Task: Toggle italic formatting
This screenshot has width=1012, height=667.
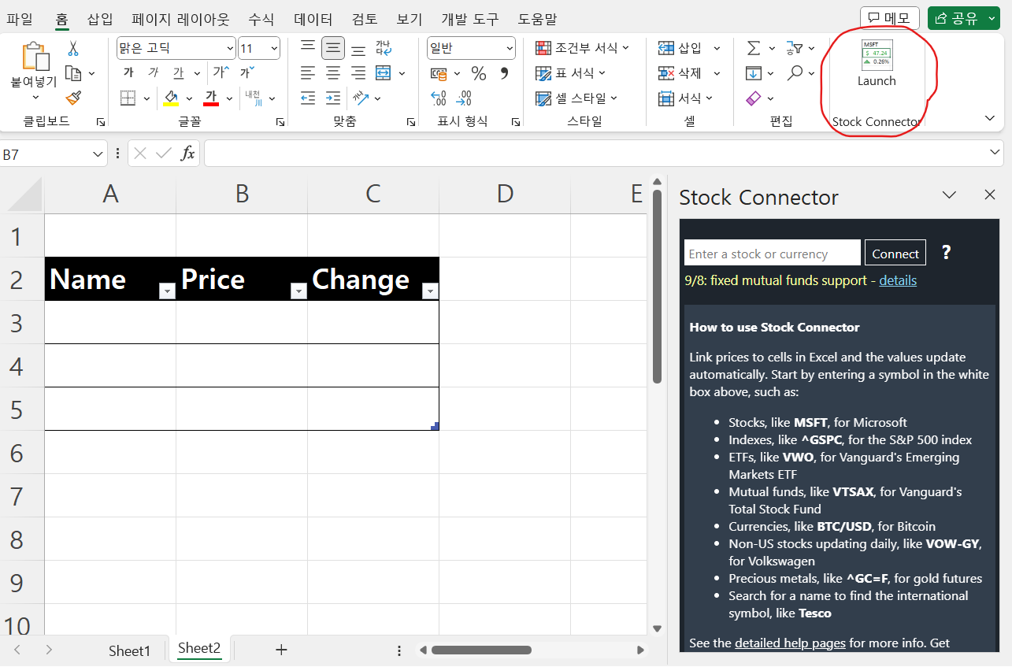Action: [x=154, y=72]
